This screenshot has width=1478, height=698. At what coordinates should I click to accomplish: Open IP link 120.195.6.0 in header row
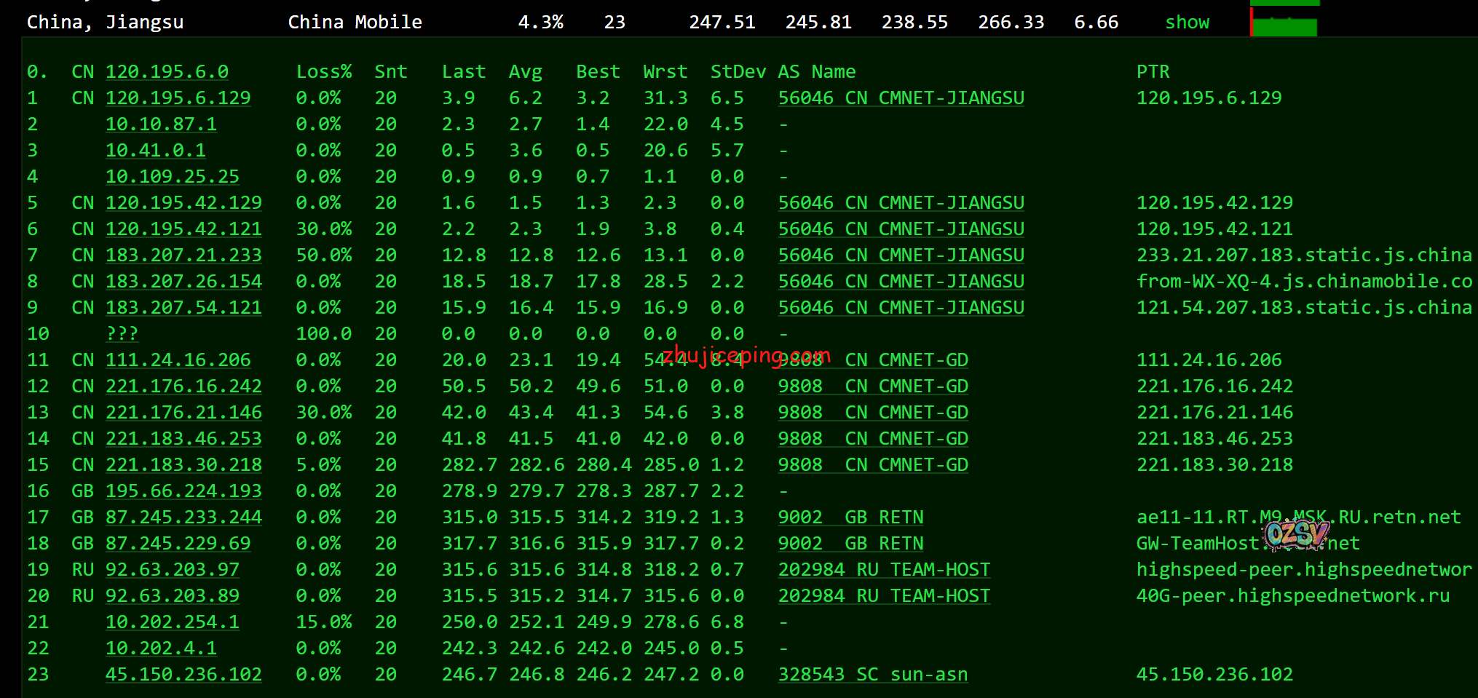pos(167,72)
